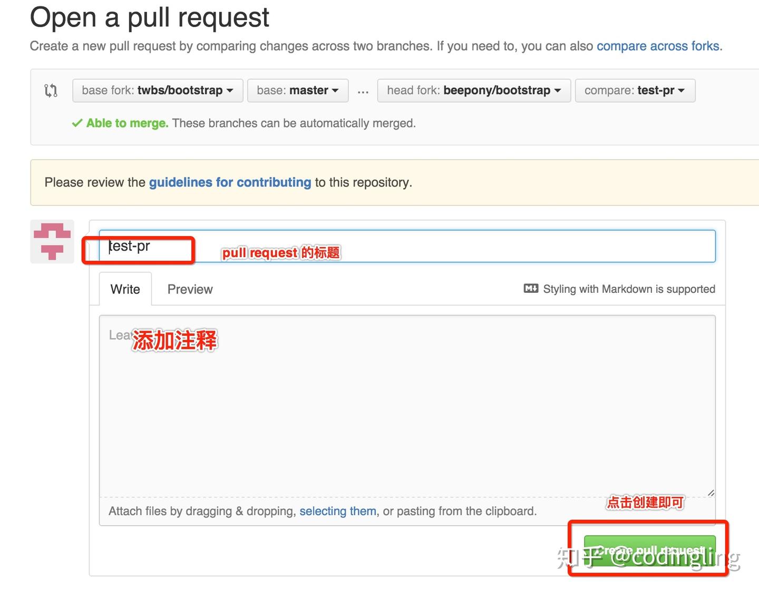
Task: Open the guidelines for contributing link
Action: click(x=229, y=182)
